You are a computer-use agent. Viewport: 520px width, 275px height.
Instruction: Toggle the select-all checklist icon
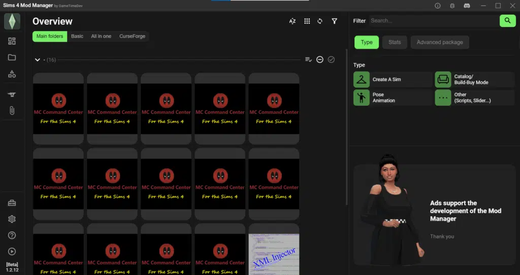308,59
